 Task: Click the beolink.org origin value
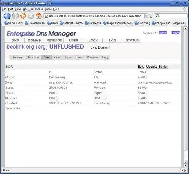point(57,77)
